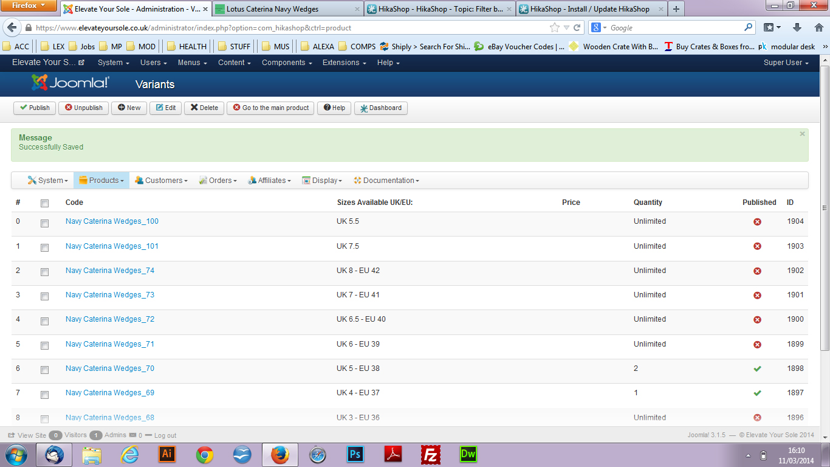Click the View Site link in footer

27,435
